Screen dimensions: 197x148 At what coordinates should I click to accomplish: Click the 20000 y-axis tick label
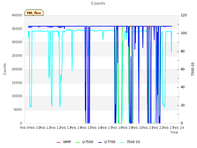pos(17,69)
